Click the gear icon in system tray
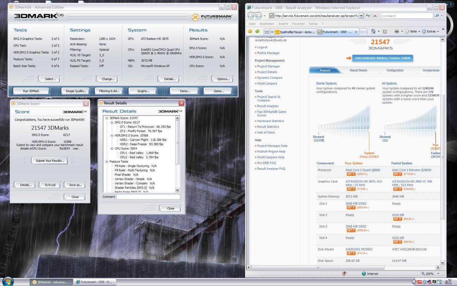Viewport: 457px width, 286px height. [x=424, y=282]
